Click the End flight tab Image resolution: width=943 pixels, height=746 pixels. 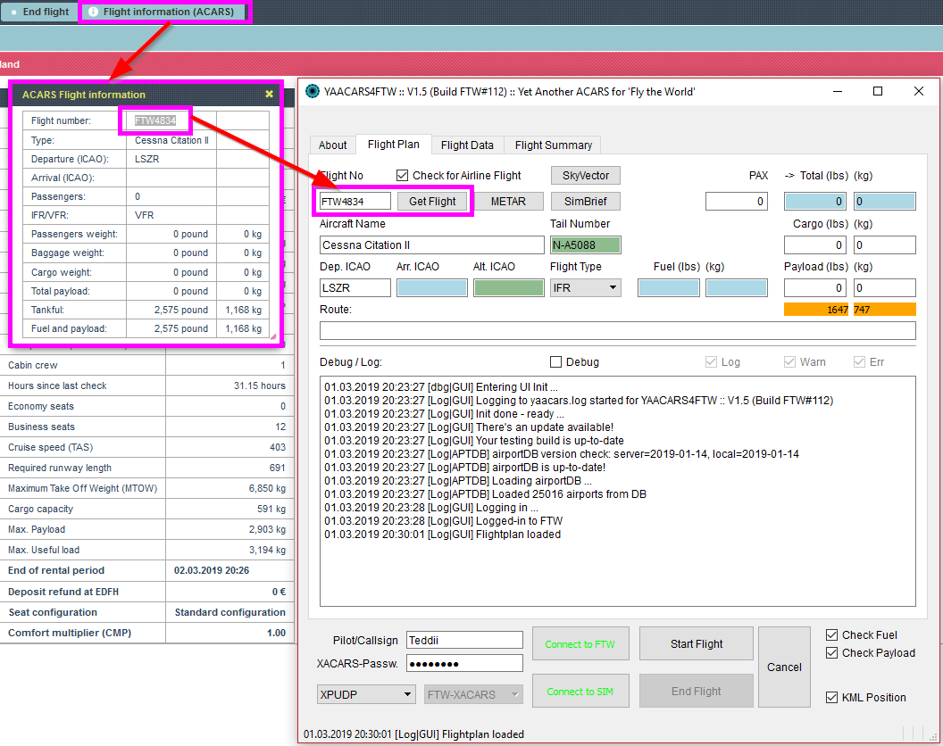(x=39, y=12)
